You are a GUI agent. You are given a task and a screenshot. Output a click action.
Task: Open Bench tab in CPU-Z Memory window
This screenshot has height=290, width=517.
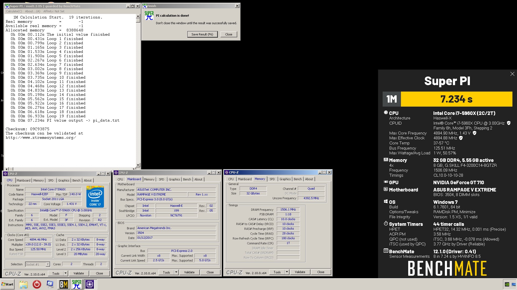[x=298, y=179]
